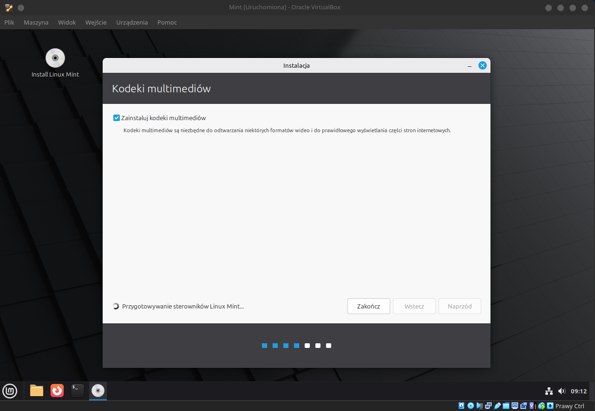Click the VirtualBox hard disk status icon
The width and height of the screenshot is (595, 411).
coord(461,406)
